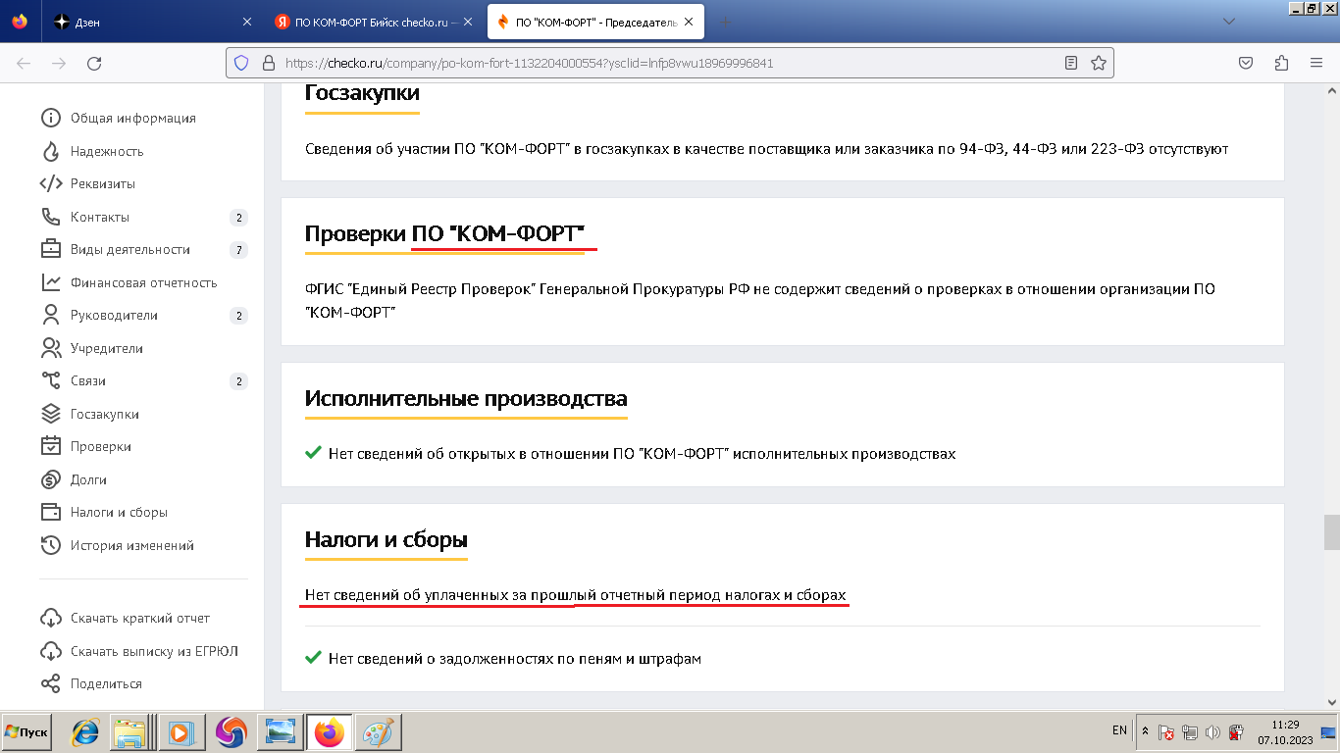This screenshot has height=753, width=1340.
Task: Toggle reader view in address bar
Action: click(x=1071, y=63)
